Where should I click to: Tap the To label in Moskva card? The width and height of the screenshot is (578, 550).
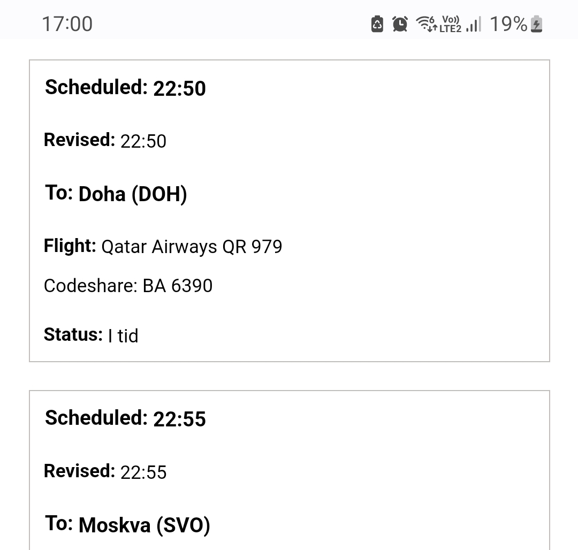[x=59, y=523]
